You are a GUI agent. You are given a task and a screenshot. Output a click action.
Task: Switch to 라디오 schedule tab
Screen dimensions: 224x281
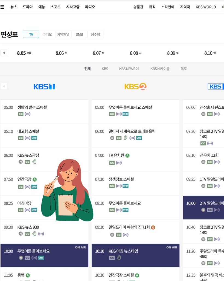coord(47,34)
